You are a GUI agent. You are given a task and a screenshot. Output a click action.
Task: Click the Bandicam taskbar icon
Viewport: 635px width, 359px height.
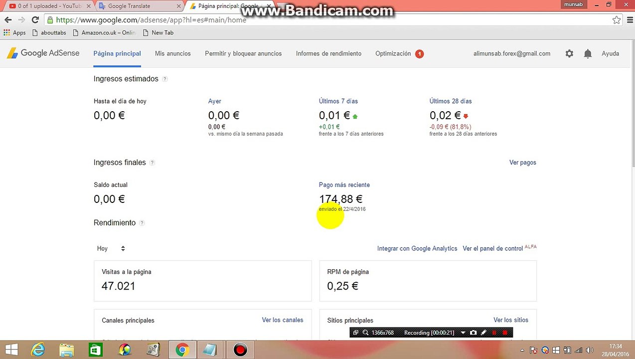(x=240, y=350)
